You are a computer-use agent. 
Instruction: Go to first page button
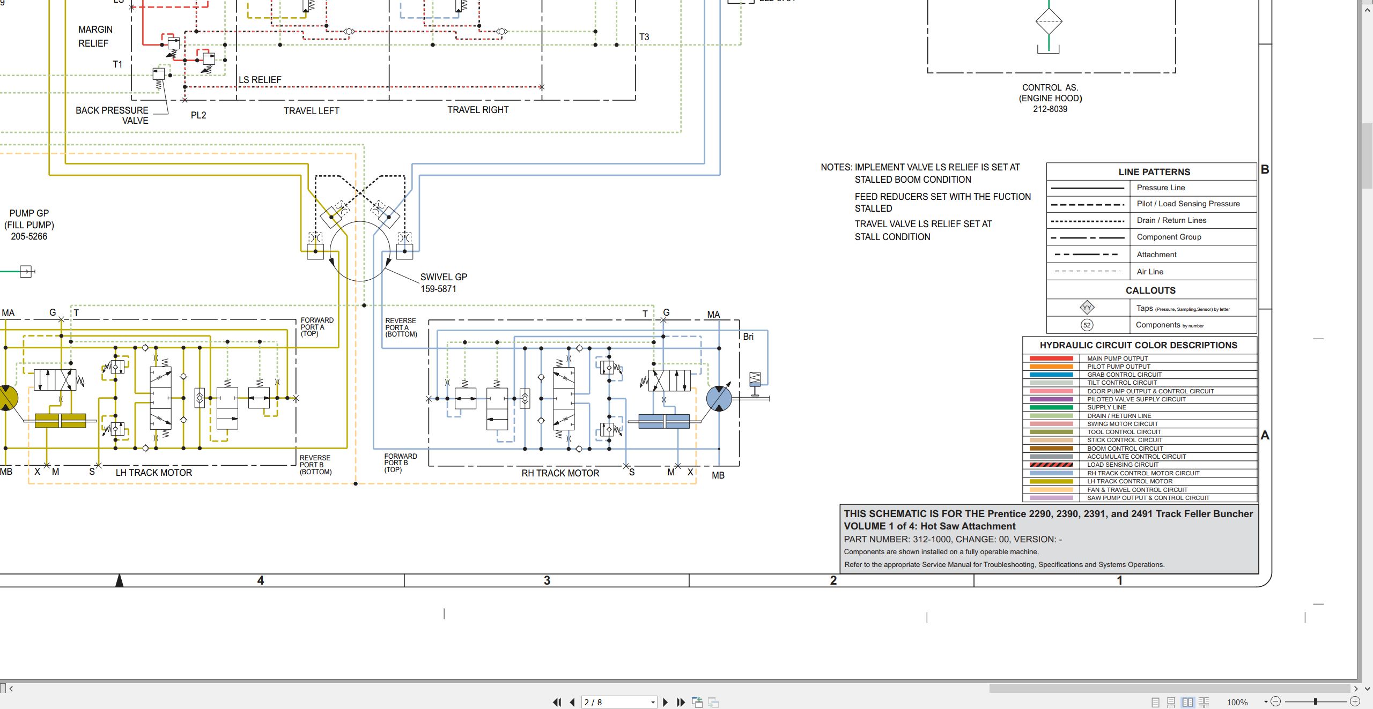pos(557,702)
